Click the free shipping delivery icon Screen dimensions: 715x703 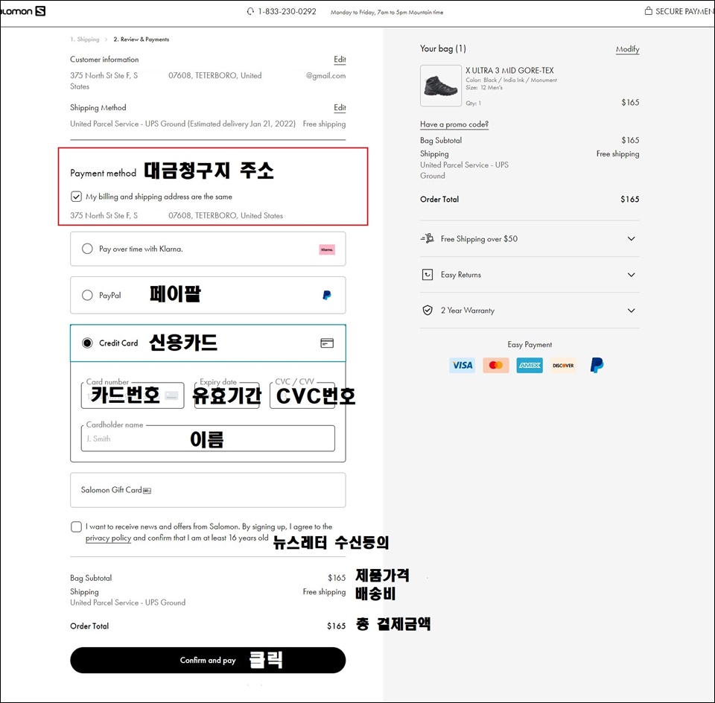[x=428, y=238]
